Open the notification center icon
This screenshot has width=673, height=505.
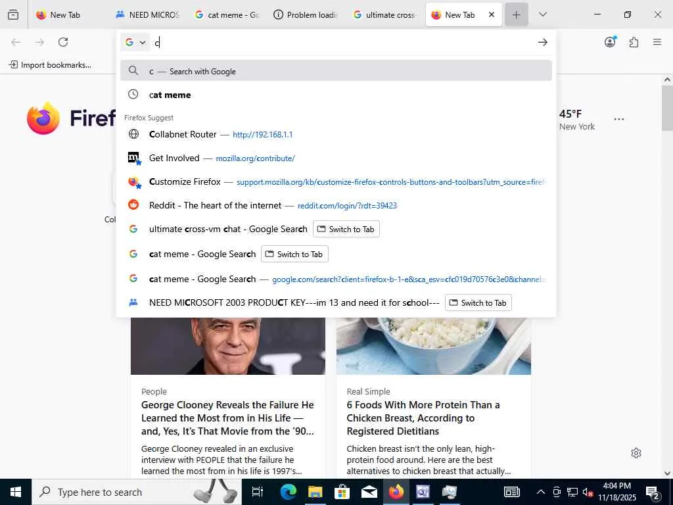click(653, 492)
